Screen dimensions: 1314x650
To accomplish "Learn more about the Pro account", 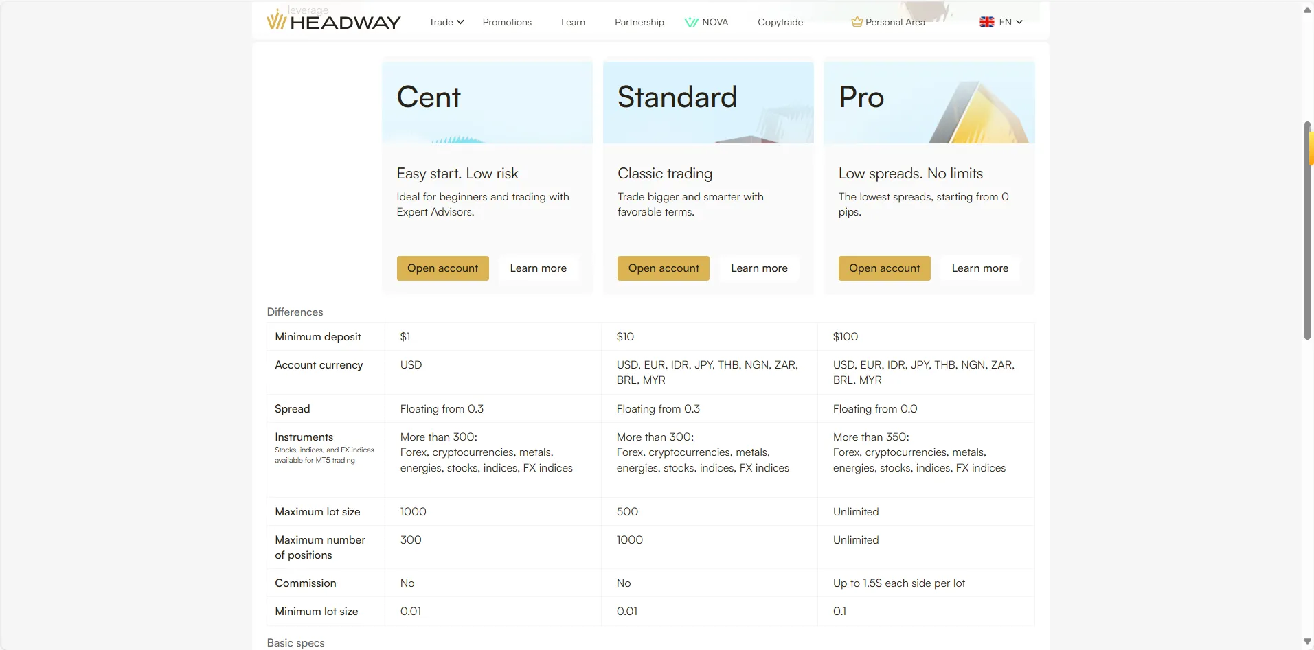I will 980,268.
